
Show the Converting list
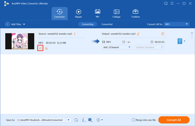(x=87, y=24)
